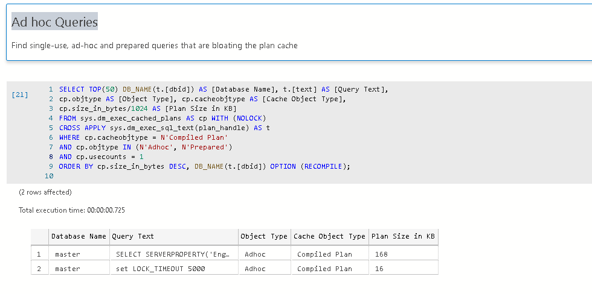Select the "Database Name" column header

click(79, 236)
